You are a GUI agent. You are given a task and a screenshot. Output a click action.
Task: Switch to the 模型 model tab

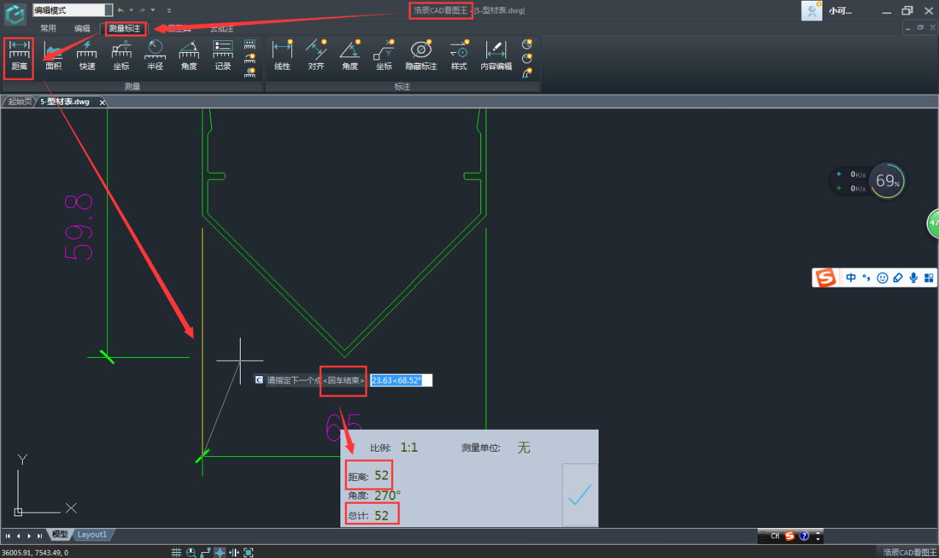click(59, 535)
